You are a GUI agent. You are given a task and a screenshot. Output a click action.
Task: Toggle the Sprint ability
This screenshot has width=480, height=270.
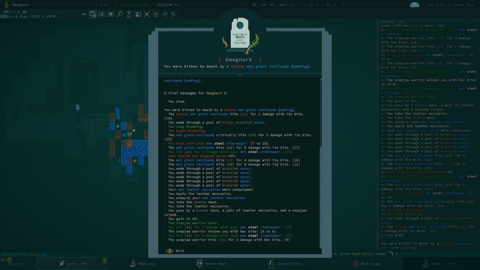pyautogui.click(x=73, y=264)
